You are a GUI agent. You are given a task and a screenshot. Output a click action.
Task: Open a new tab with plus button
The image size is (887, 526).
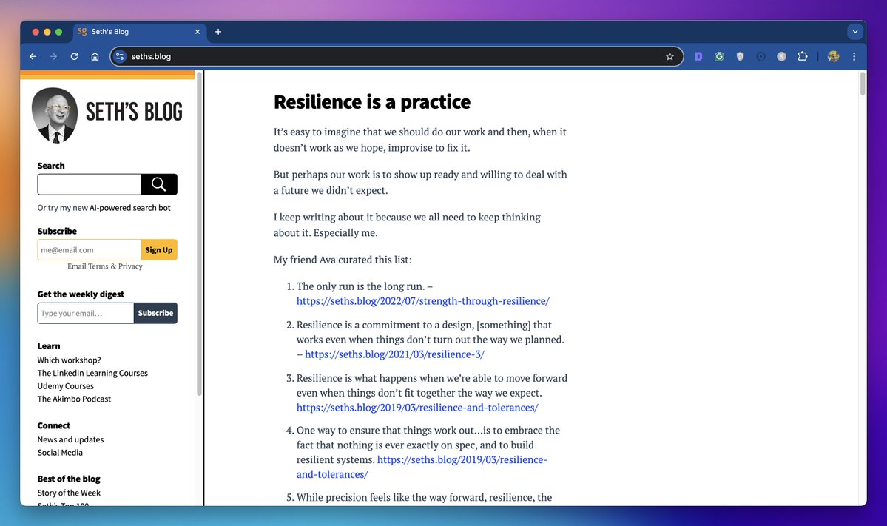point(217,32)
